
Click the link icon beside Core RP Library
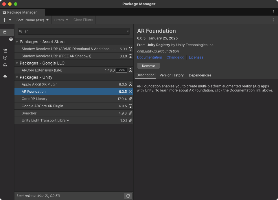tap(130, 99)
